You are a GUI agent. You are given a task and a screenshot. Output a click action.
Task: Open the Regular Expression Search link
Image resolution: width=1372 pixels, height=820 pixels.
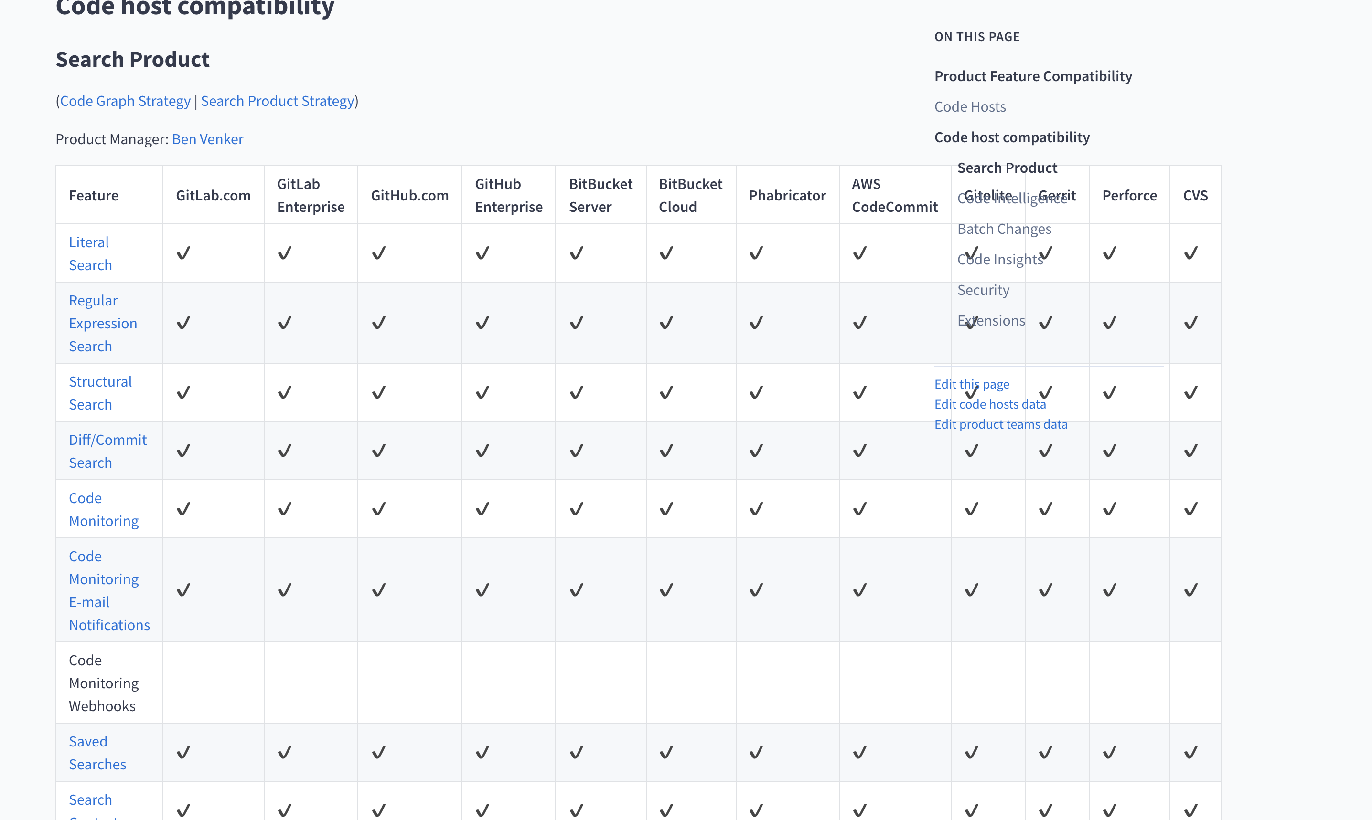pyautogui.click(x=103, y=323)
